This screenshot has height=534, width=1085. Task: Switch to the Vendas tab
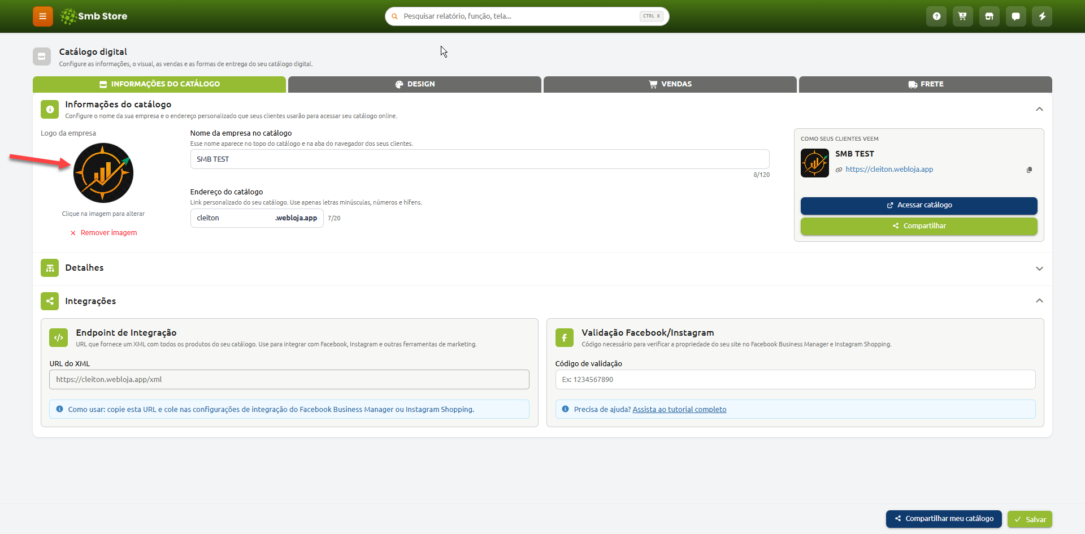(x=670, y=84)
